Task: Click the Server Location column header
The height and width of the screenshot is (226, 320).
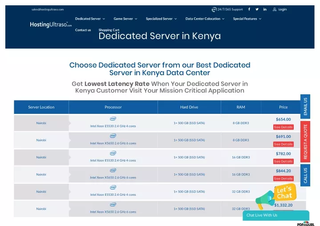Action: click(x=41, y=107)
